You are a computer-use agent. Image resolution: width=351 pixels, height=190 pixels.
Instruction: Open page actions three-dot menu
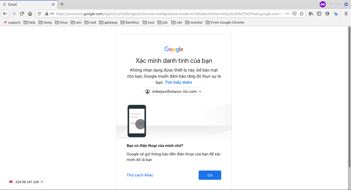tap(287, 14)
